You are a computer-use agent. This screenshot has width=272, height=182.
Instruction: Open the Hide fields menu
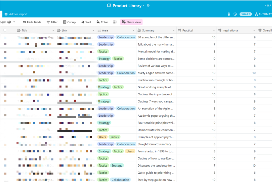32,22
